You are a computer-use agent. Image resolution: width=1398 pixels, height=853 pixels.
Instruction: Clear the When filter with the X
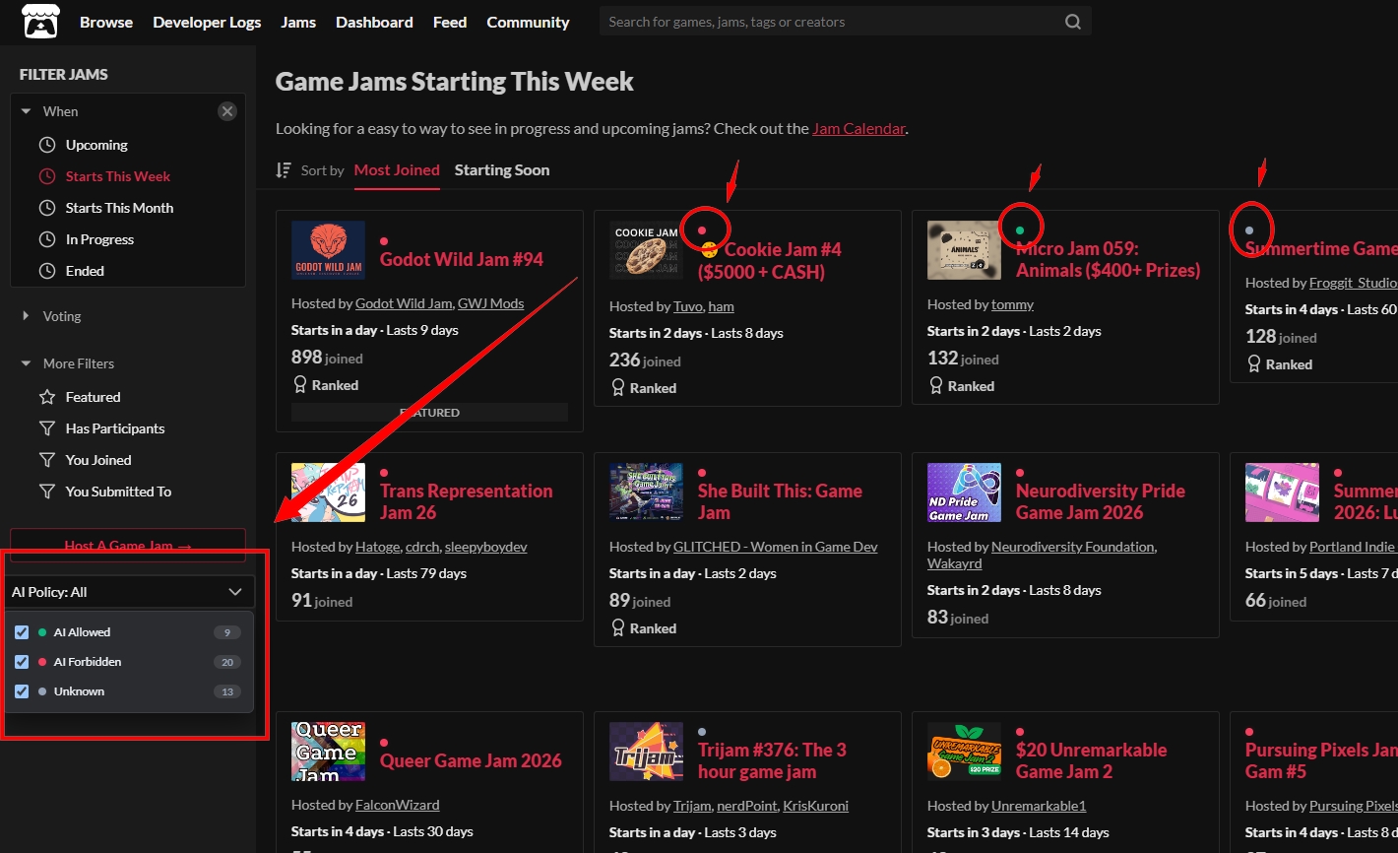click(227, 111)
